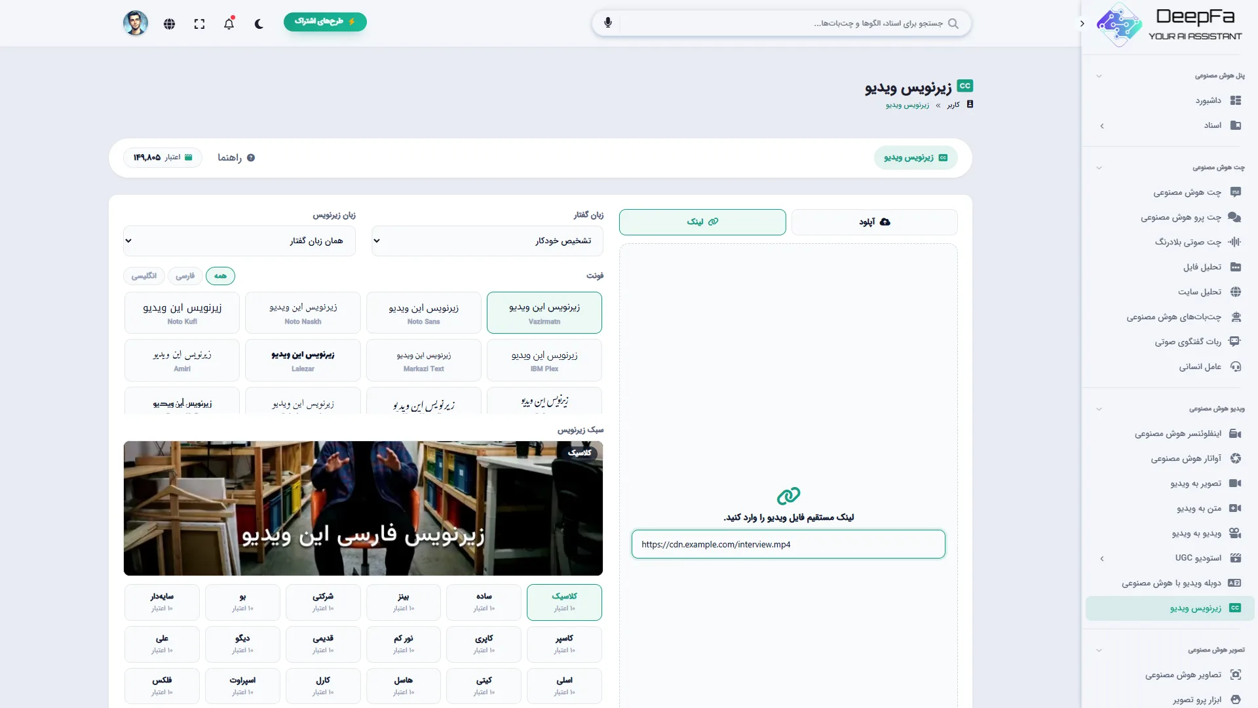
Task: Open notifications bell icon
Action: 229,24
